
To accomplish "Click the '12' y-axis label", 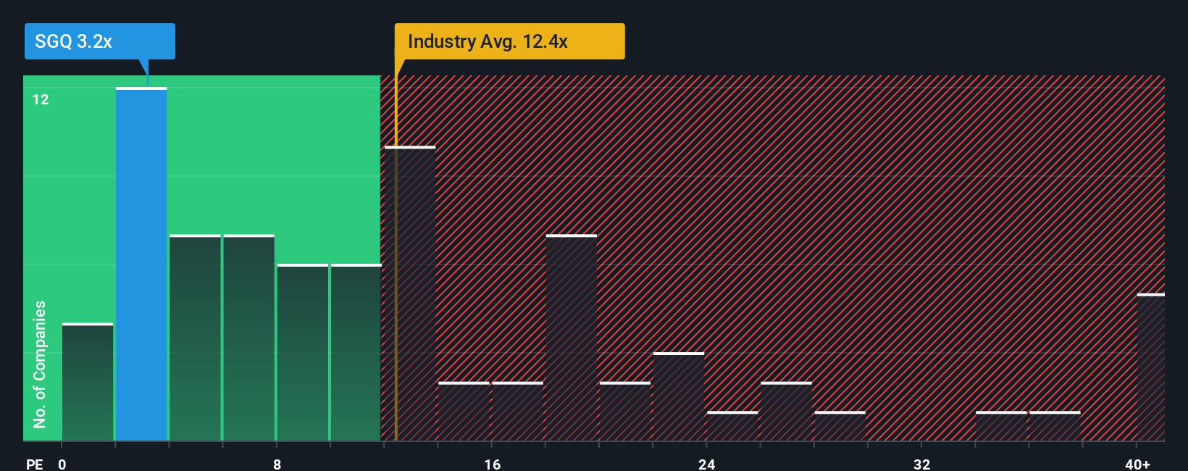I will click(x=41, y=99).
